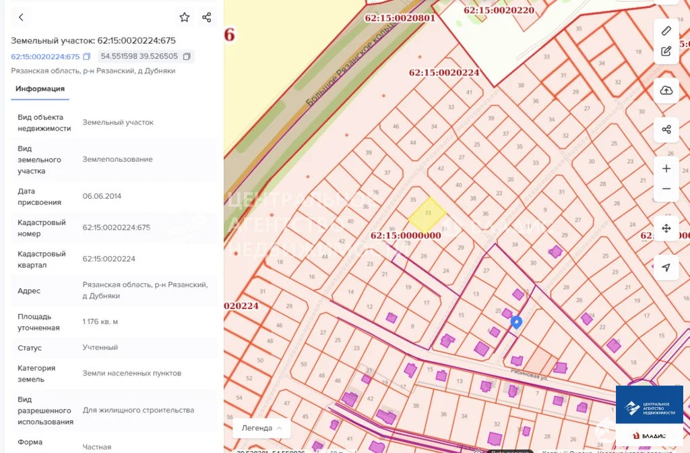This screenshot has height=453, width=690.
Task: Copy coordinates 54.551598 39.526505
Action: click(x=187, y=57)
